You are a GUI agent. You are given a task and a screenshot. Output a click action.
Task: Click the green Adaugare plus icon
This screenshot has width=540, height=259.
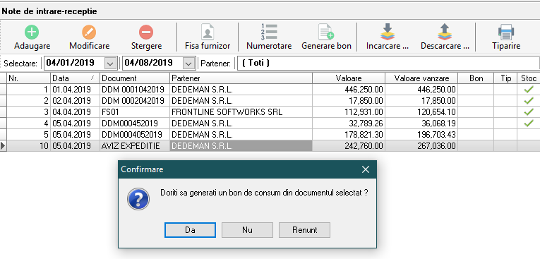(x=32, y=32)
